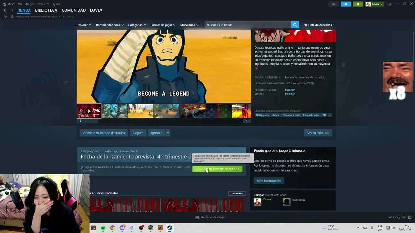
Task: Expand more tags with the plus button
Action: coord(330,115)
